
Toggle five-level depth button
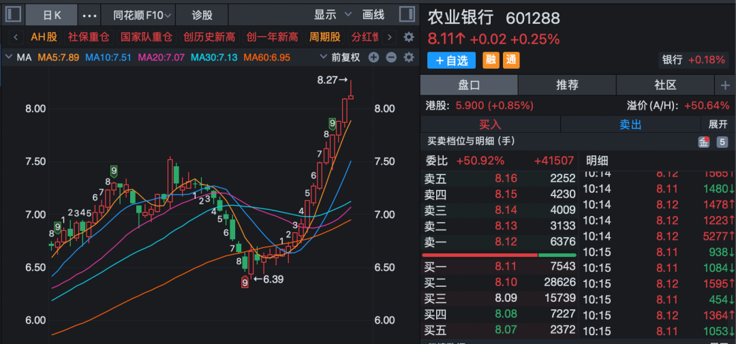coord(722,142)
